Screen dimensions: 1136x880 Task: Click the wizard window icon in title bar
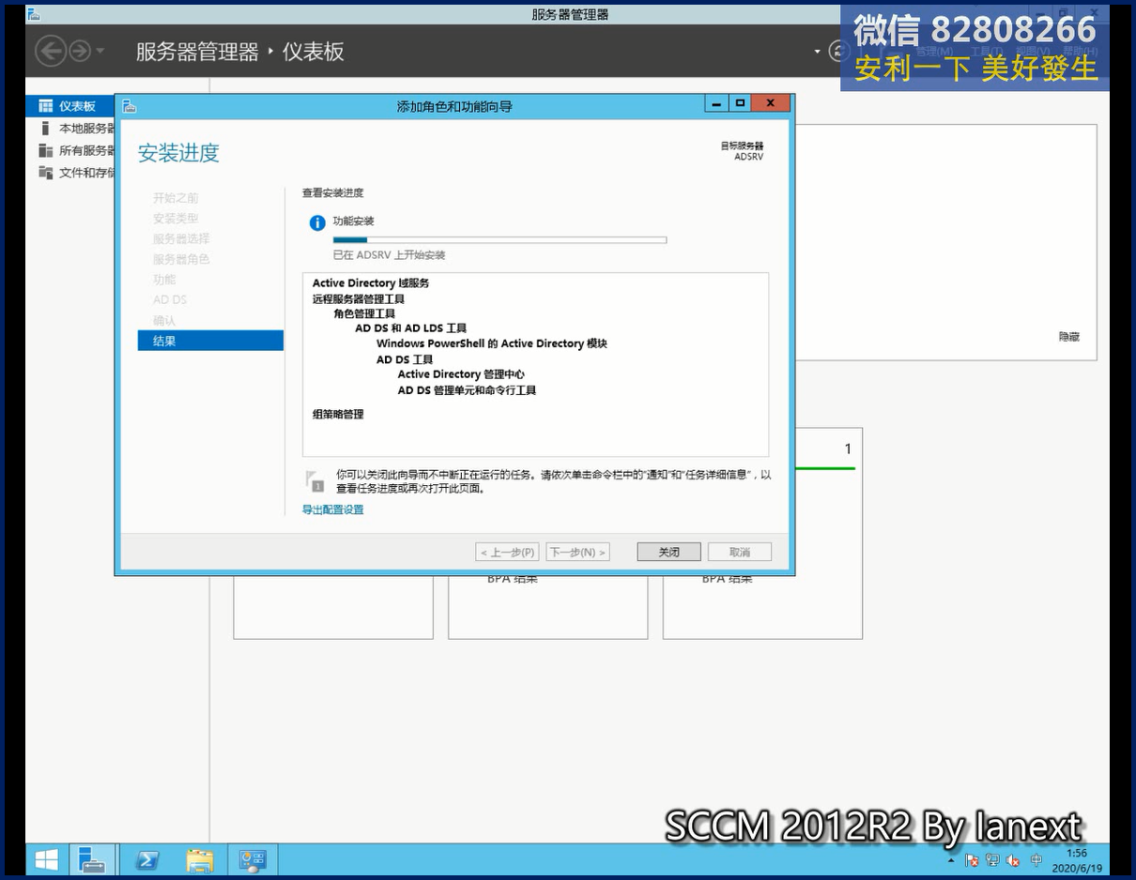click(130, 106)
